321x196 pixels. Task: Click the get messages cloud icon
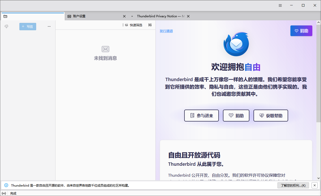(6, 26)
